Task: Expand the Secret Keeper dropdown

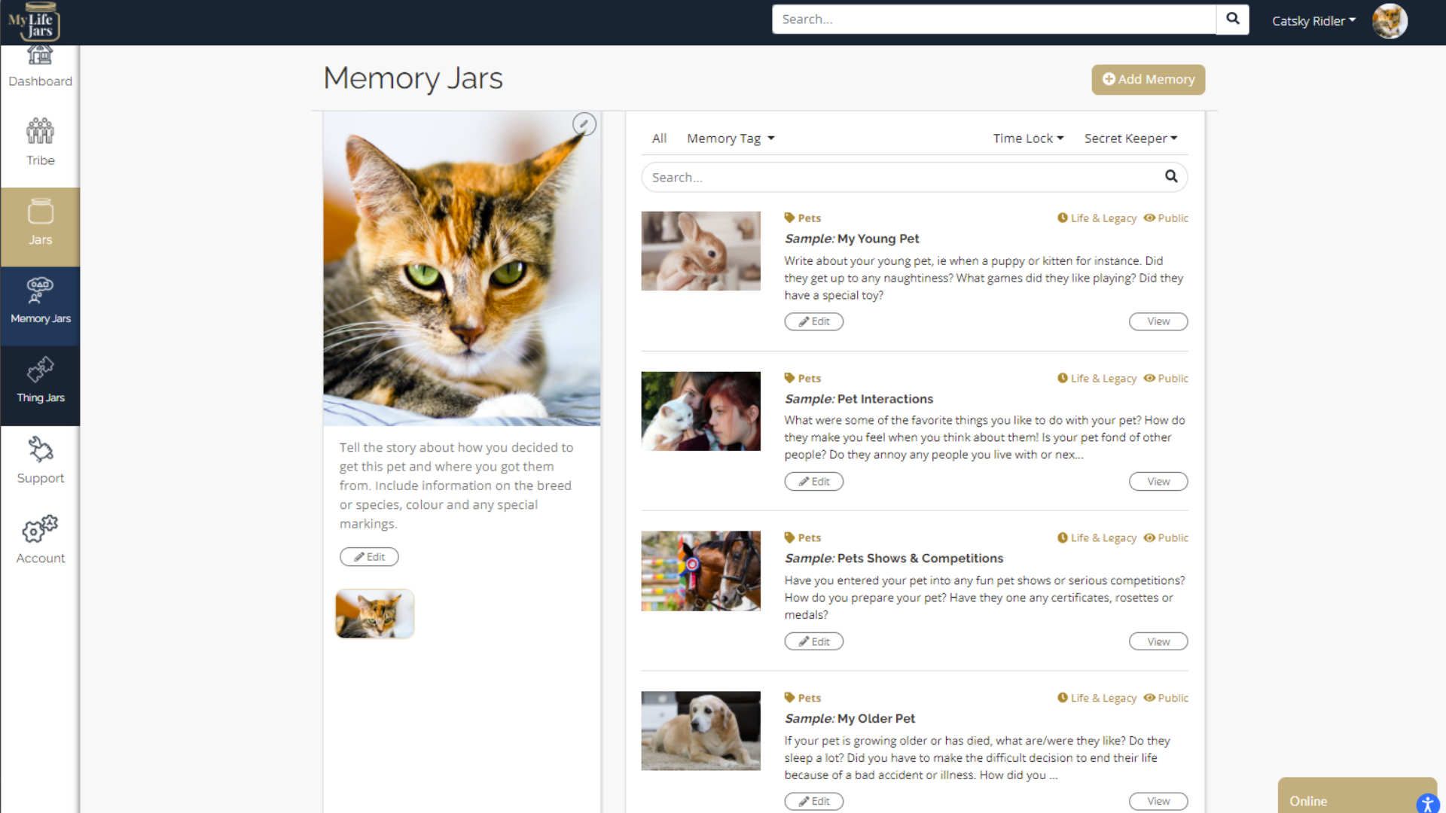Action: click(x=1130, y=139)
